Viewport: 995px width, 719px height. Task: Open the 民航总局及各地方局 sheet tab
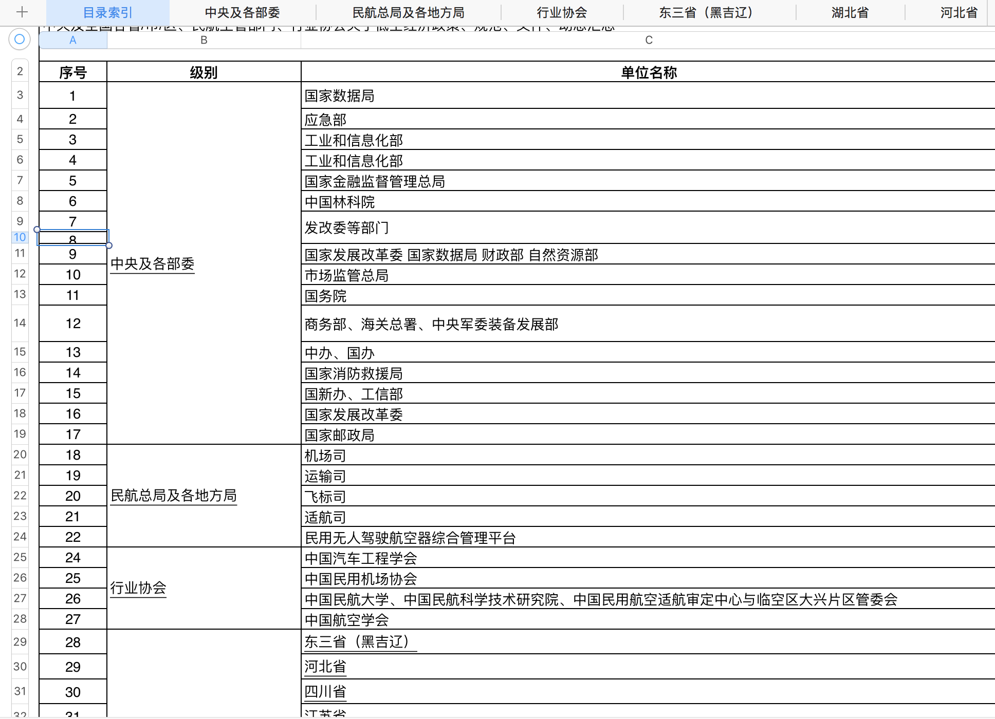[x=408, y=12]
